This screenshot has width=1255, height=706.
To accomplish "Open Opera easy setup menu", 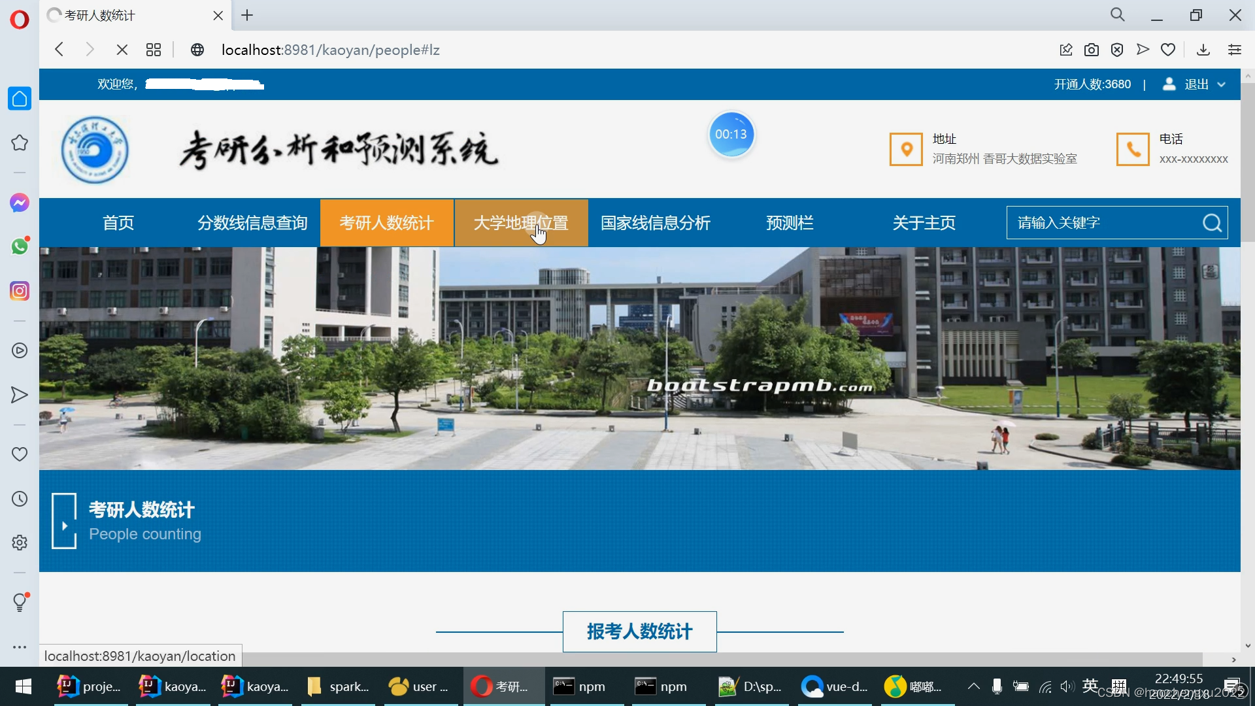I will coord(1234,50).
